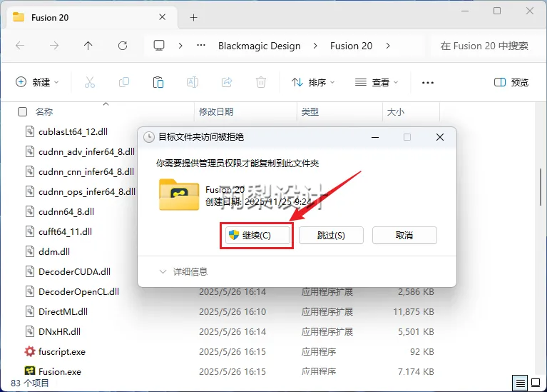This screenshot has height=392, width=547.
Task: Expand chevron after Blackmagic Design breadcrumb
Action: coord(315,46)
